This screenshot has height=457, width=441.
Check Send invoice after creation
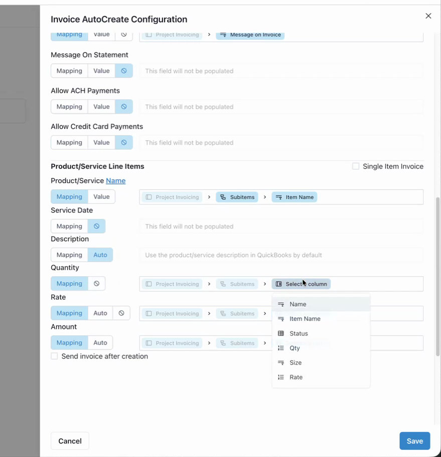[x=54, y=356]
